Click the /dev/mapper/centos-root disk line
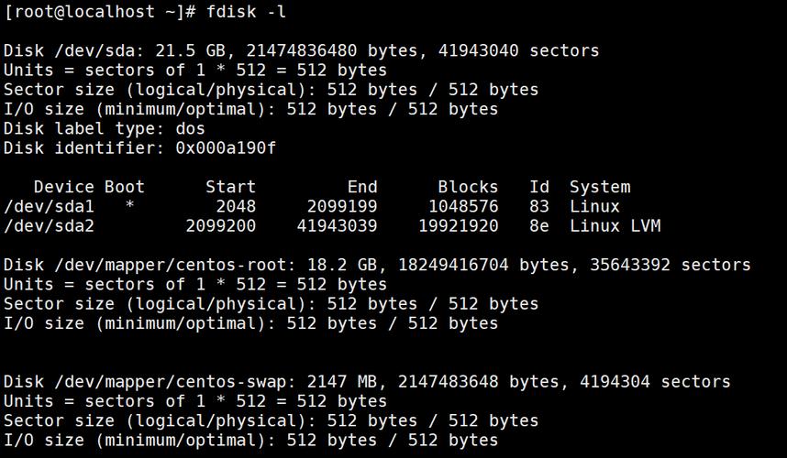Viewport: 787px width, 458px height. tap(377, 265)
